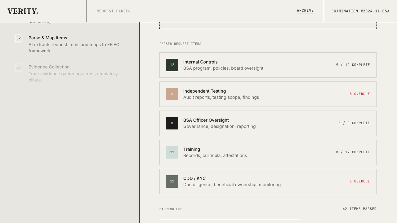Open Parse & Map Items step
This screenshot has width=397, height=223.
pos(48,38)
